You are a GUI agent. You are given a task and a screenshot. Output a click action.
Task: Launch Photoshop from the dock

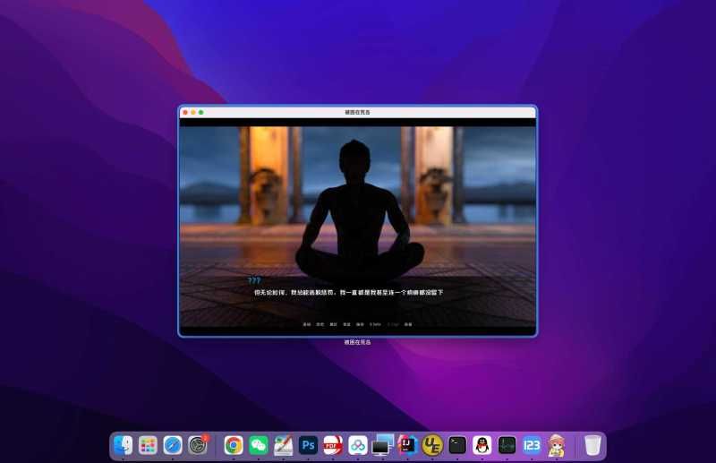point(308,445)
